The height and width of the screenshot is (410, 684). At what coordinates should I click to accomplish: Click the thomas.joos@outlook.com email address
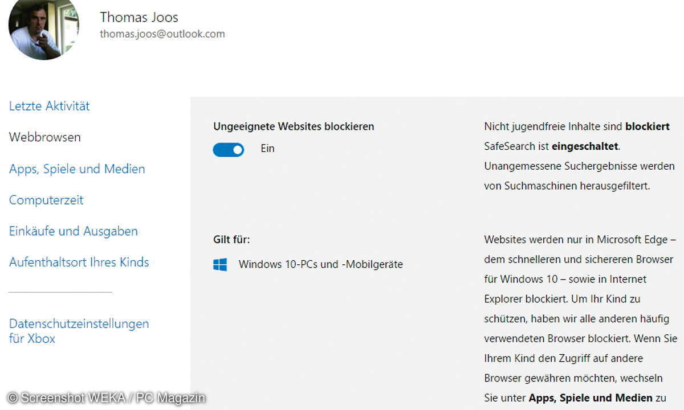(162, 34)
